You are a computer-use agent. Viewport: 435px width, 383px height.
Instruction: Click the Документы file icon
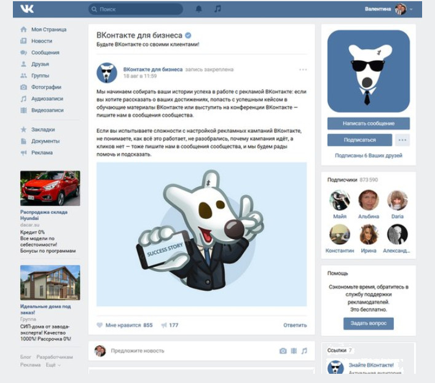tap(23, 141)
